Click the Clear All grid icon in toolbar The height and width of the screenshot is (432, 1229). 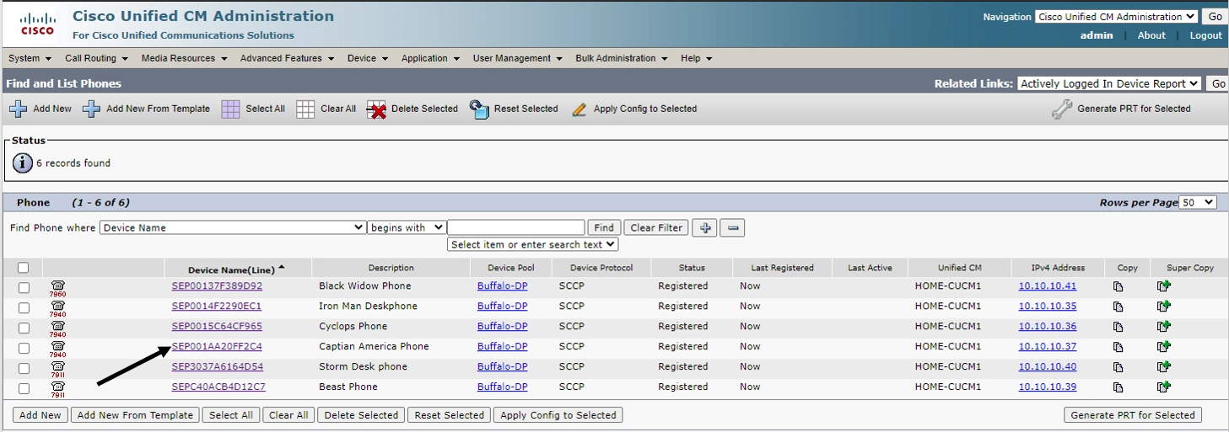click(x=305, y=109)
